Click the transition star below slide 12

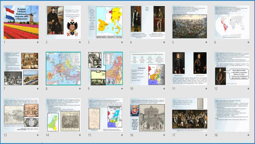(248, 89)
